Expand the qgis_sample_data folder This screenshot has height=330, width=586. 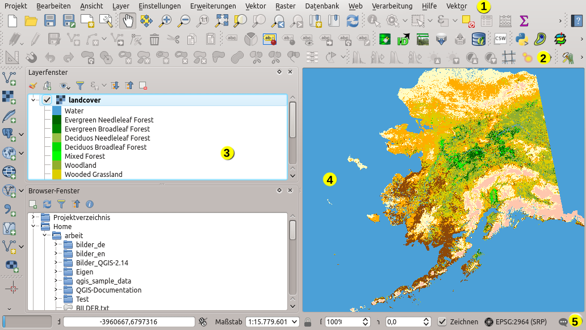tap(56, 281)
